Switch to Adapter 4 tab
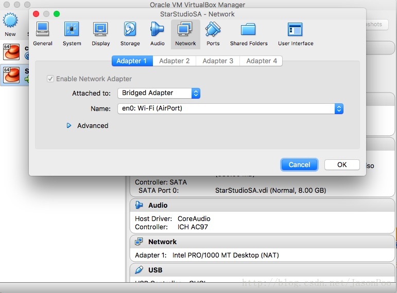 pyautogui.click(x=261, y=61)
